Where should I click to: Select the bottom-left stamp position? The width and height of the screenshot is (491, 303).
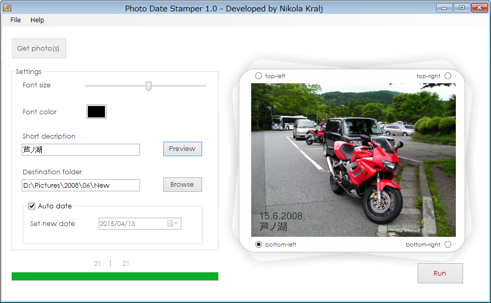258,244
